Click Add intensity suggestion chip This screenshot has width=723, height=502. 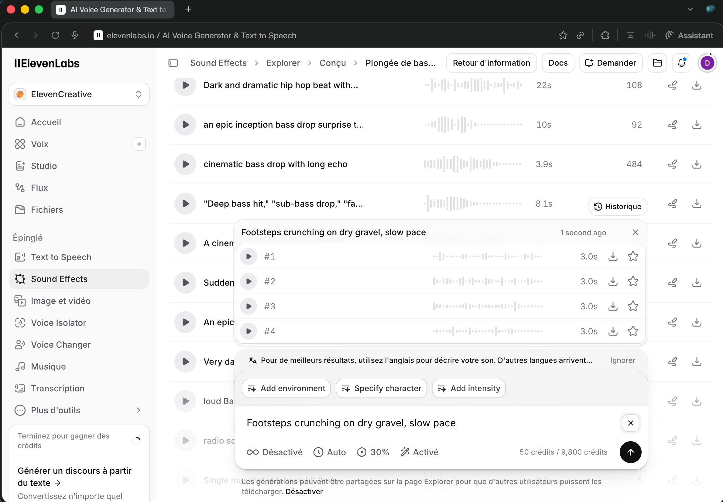tap(468, 388)
